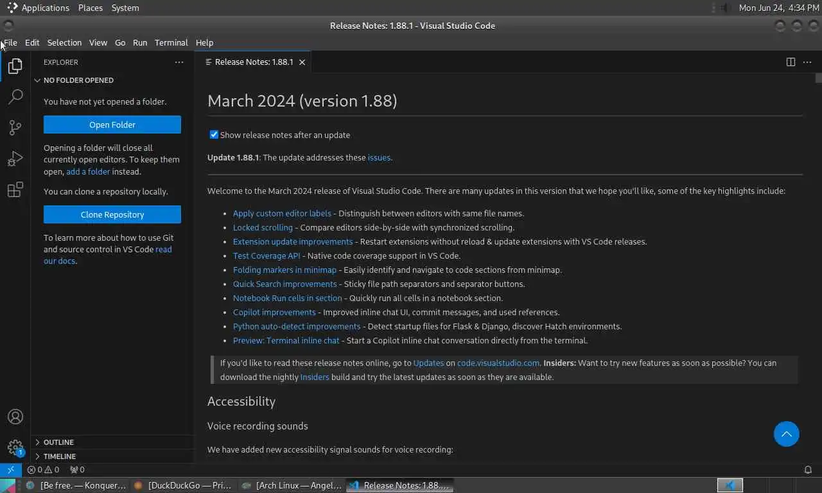The width and height of the screenshot is (822, 493).
Task: Collapse the NO FOLDER OPENED section
Action: 112,80
